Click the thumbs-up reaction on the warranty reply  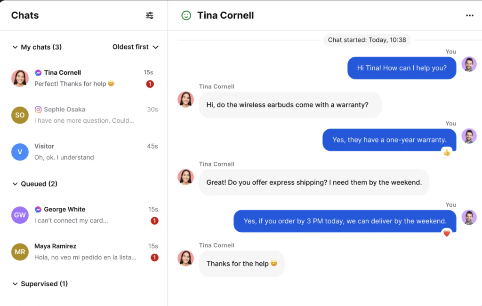tap(447, 151)
